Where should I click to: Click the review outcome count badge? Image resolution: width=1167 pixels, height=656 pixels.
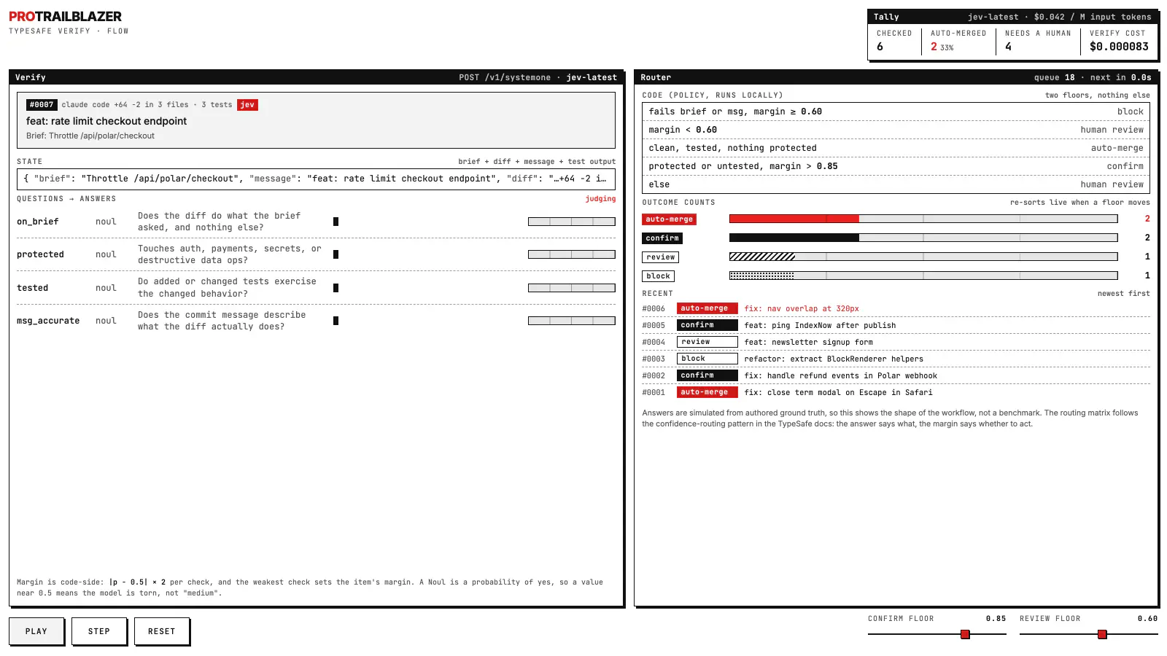pyautogui.click(x=661, y=257)
